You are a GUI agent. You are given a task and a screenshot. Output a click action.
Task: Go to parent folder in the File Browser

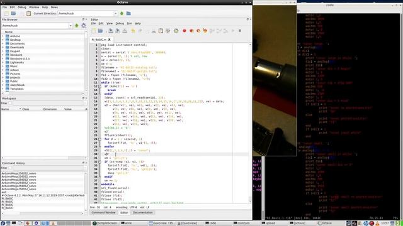[x=77, y=26]
